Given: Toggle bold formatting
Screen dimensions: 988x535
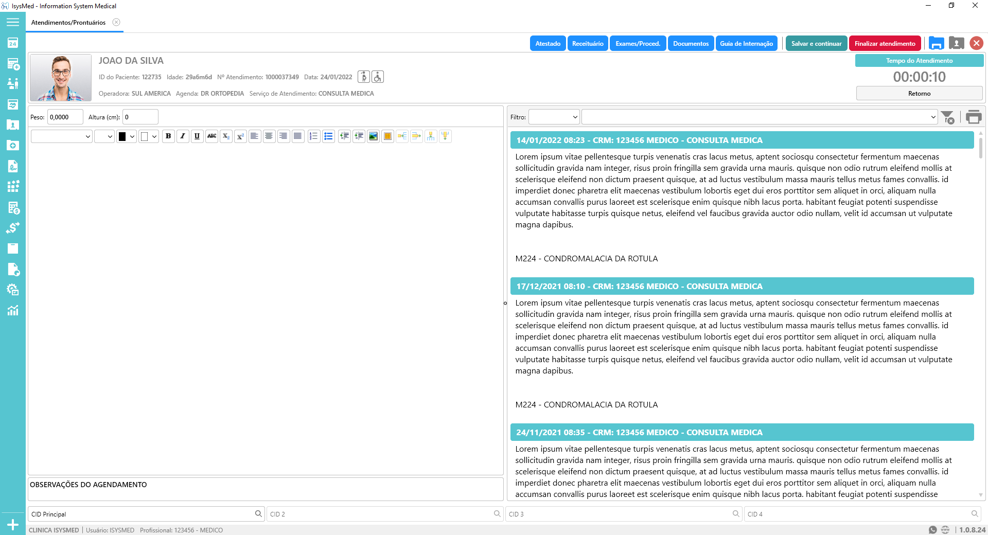Looking at the screenshot, I should (x=168, y=136).
